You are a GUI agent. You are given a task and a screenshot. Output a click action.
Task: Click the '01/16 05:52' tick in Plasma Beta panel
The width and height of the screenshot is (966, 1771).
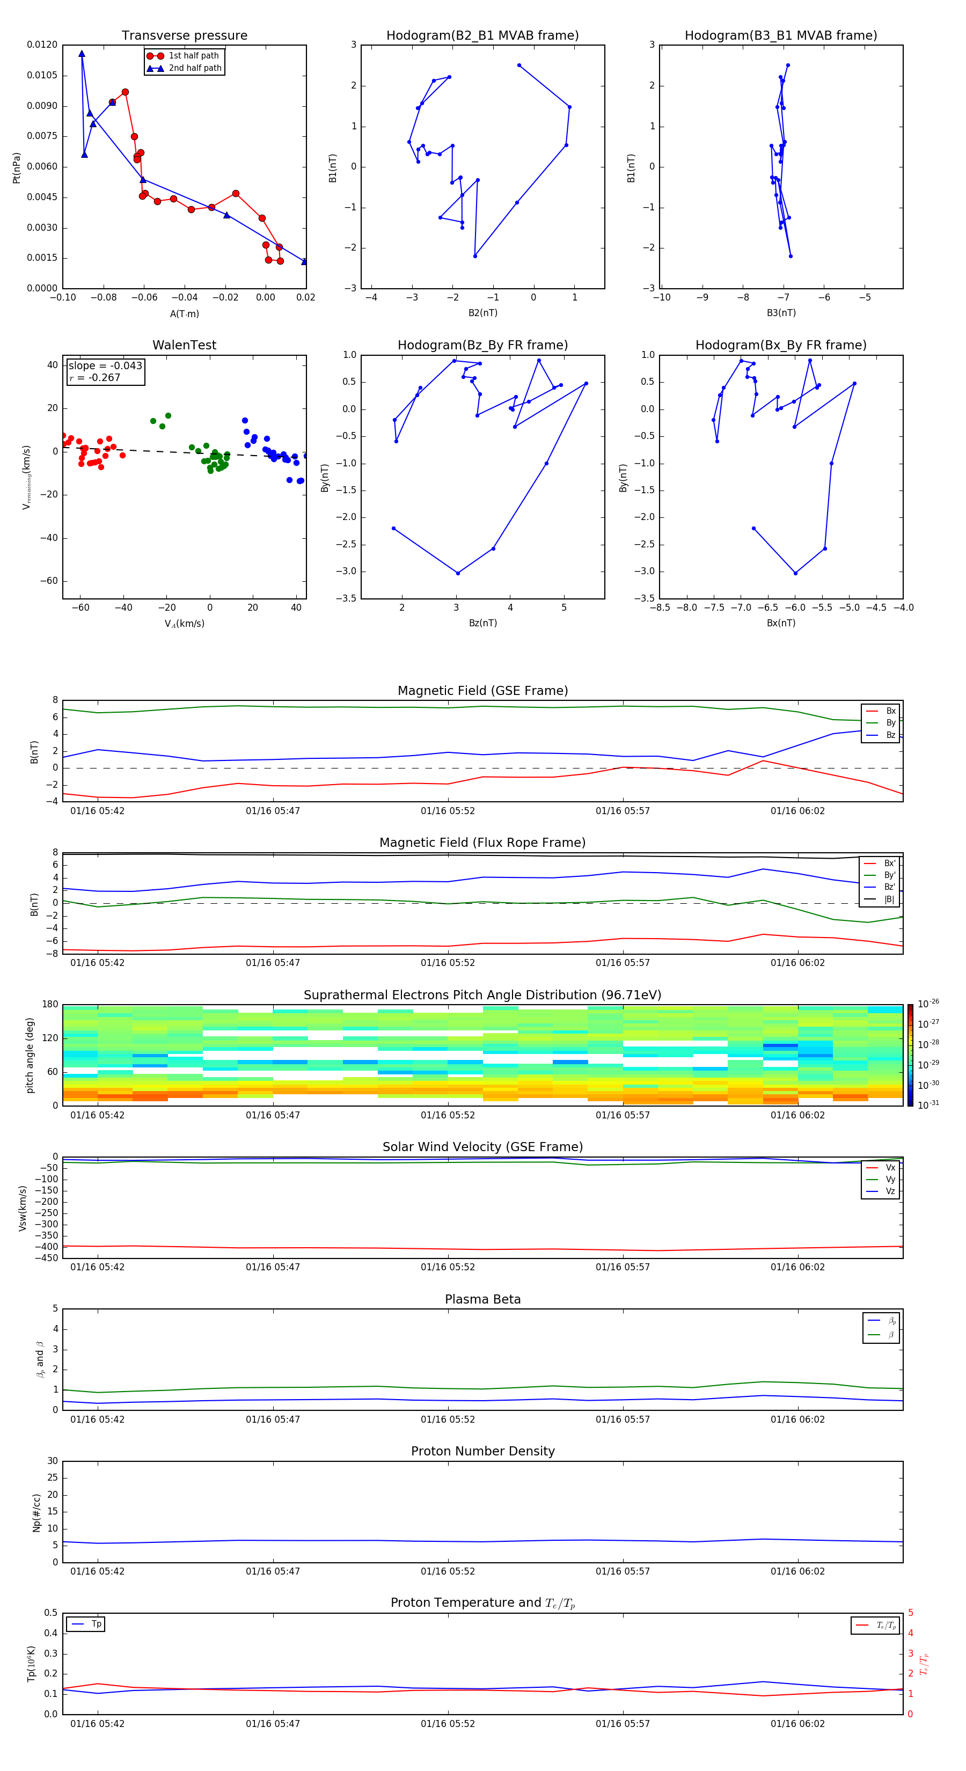click(448, 1419)
